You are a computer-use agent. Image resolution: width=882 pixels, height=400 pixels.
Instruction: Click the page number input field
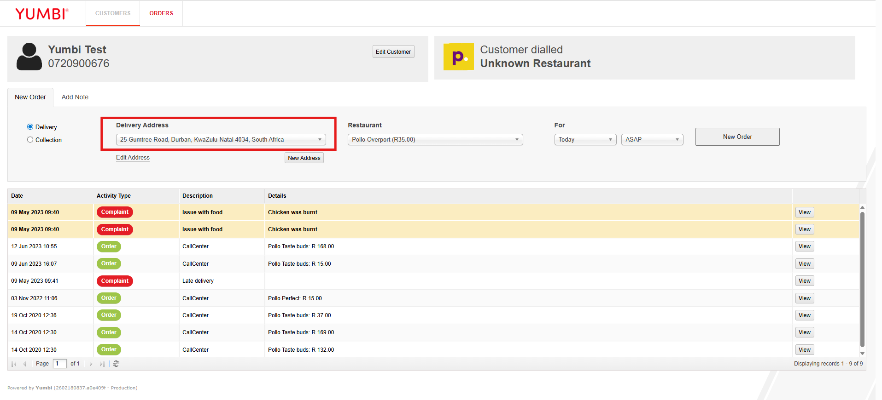click(x=60, y=364)
